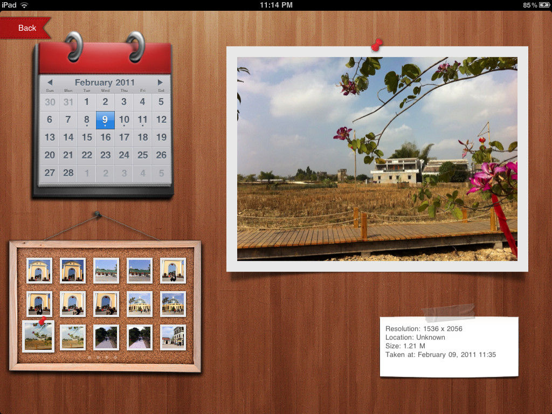
Task: Choose date 11 on the calendar
Action: point(142,120)
